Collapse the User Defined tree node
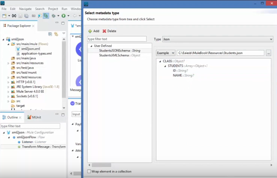Screen dimensions: 277x178 tap(91, 46)
